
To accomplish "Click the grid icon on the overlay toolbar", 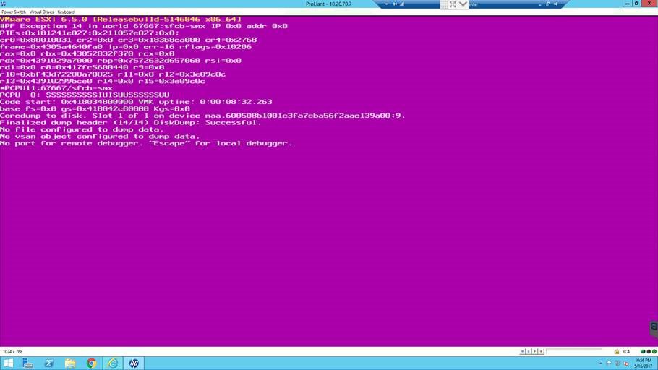I will (x=444, y=4).
